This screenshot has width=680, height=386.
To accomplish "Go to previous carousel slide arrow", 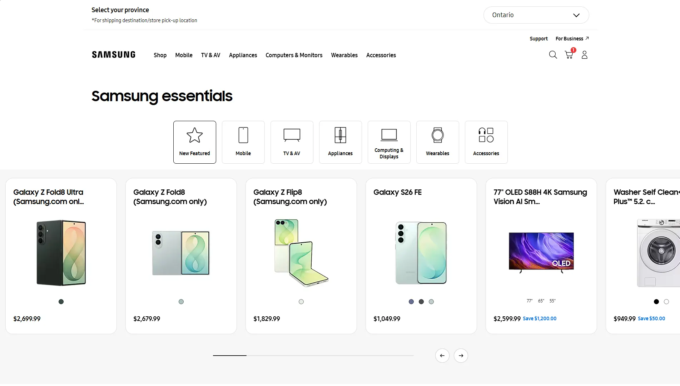I will point(442,356).
